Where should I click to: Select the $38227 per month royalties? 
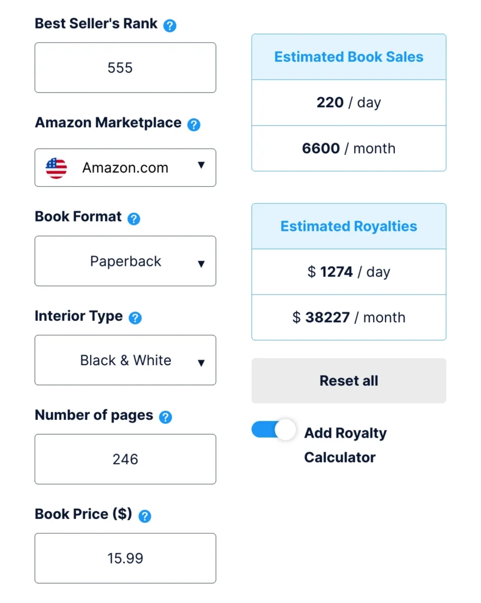coord(348,317)
